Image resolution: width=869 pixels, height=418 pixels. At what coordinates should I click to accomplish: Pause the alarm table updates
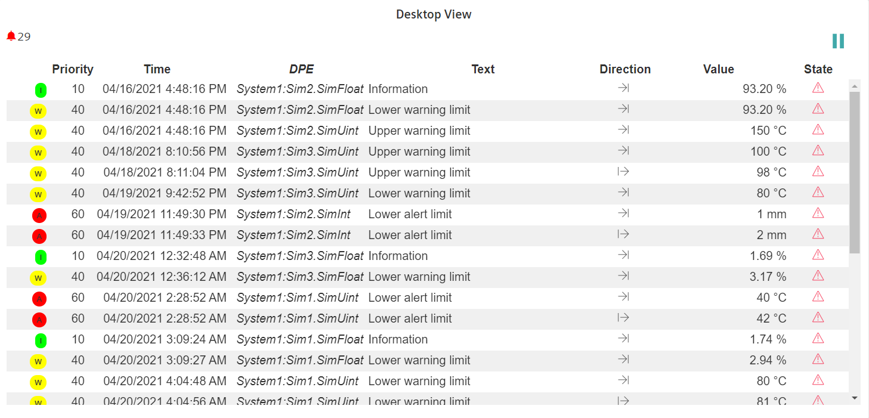pos(838,41)
